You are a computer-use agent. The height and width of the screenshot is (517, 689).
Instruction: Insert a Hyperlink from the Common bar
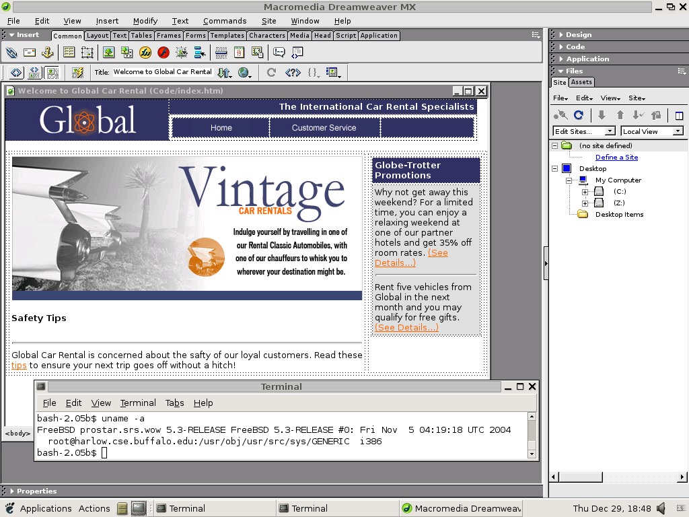11,53
